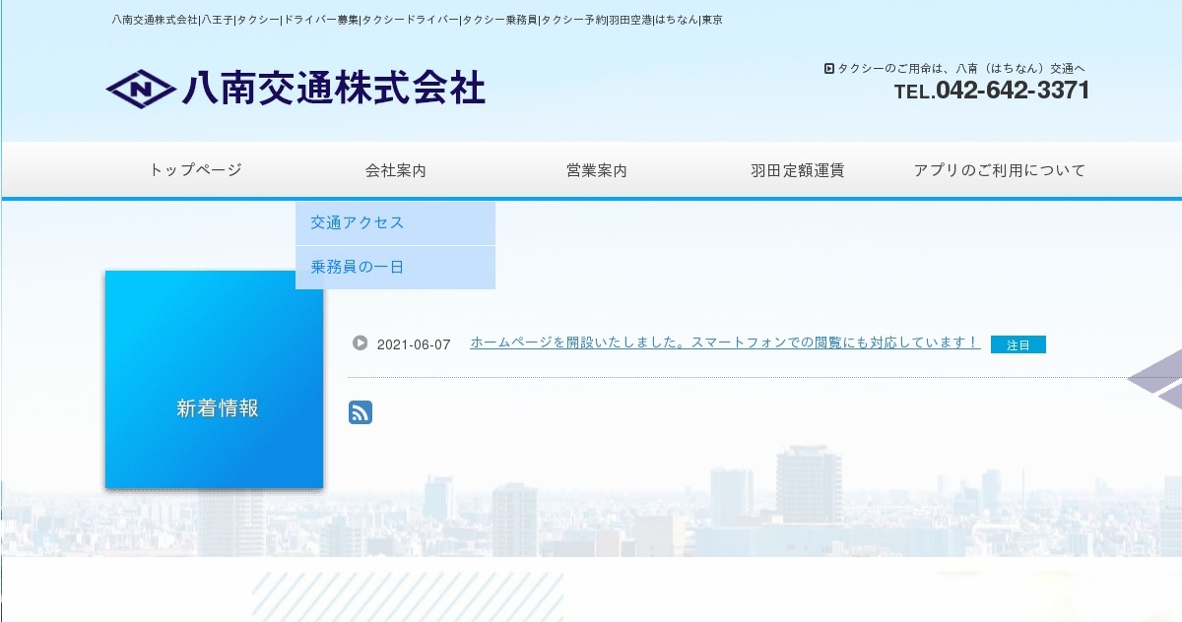Click the text タクシーのご用命は、八南（はちなん）交通へ
The image size is (1182, 622).
click(960, 69)
